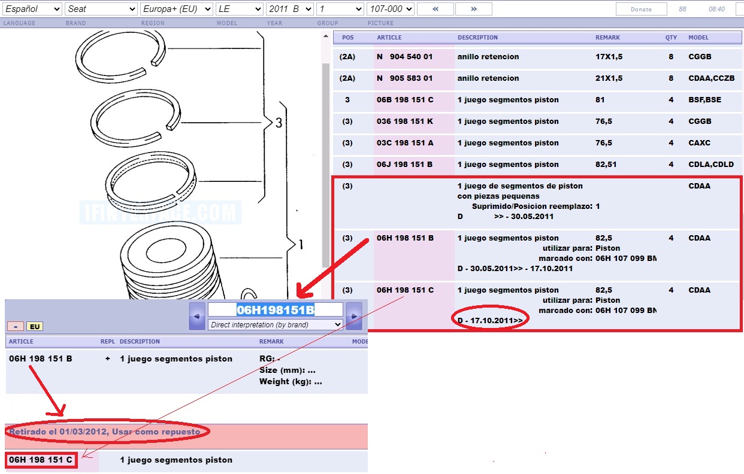Select article N 905 583 01

click(404, 78)
